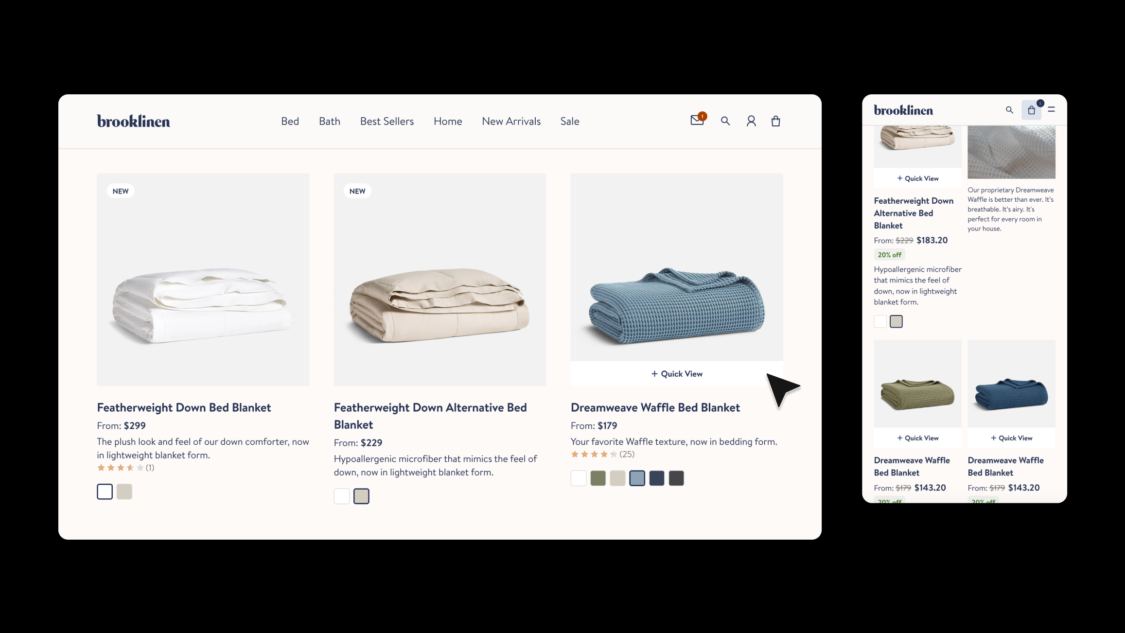Open the Featherweight Down Bed Blanket product title link
This screenshot has width=1125, height=633.
pos(184,407)
